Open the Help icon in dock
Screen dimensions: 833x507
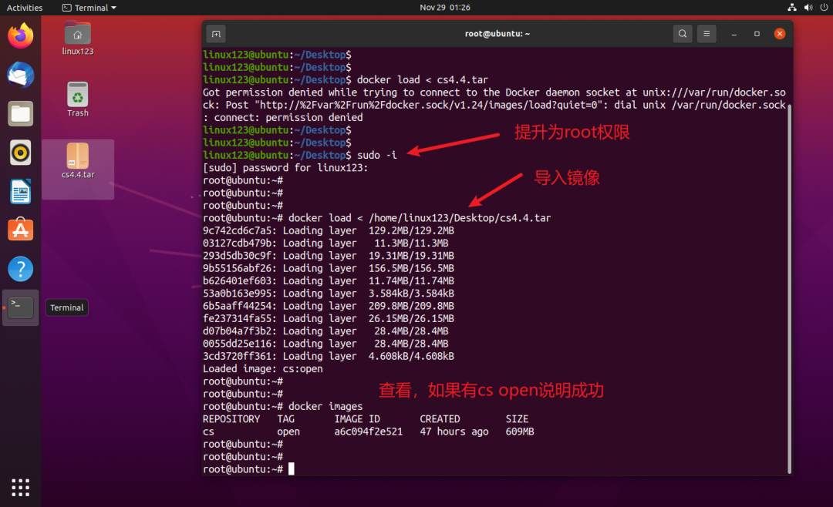(20, 269)
